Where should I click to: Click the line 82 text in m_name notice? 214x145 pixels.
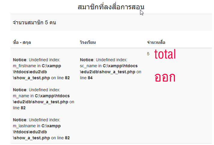pos(19,108)
